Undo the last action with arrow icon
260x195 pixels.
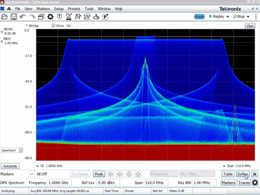pos(23,17)
